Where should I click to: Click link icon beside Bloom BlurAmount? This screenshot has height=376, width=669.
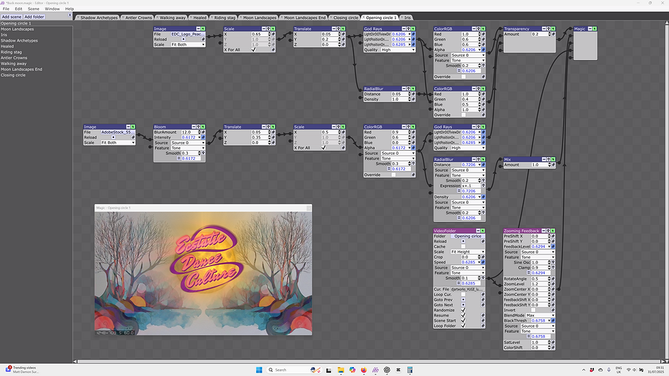(x=203, y=132)
